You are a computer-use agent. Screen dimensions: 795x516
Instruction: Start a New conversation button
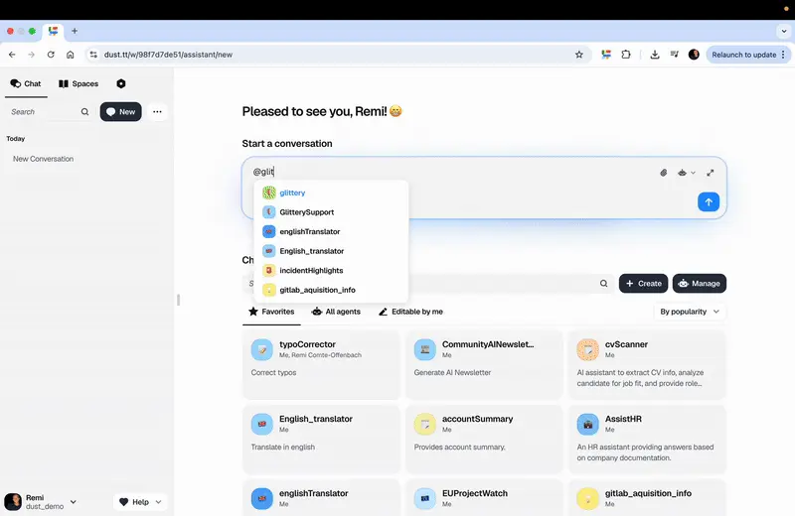120,112
